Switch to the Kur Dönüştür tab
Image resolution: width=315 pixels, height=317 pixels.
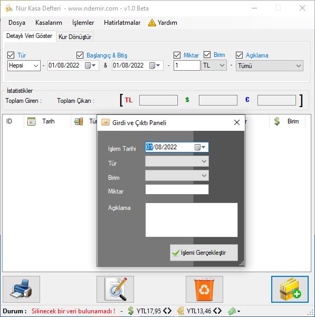(75, 37)
